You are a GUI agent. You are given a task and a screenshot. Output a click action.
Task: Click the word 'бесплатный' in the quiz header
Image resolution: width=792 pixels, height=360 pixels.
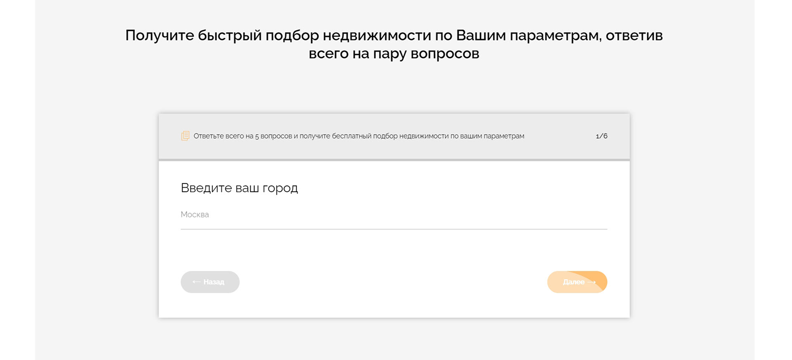tap(352, 136)
